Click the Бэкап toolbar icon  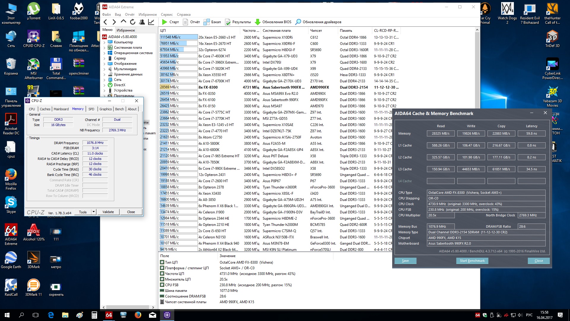tap(206, 22)
